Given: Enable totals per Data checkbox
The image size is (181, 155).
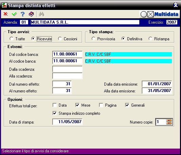Looking at the screenshot, I should pyautogui.click(x=55, y=105).
